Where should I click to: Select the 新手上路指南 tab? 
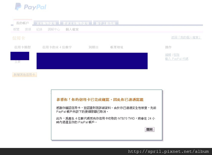pyautogui.click(x=106, y=23)
